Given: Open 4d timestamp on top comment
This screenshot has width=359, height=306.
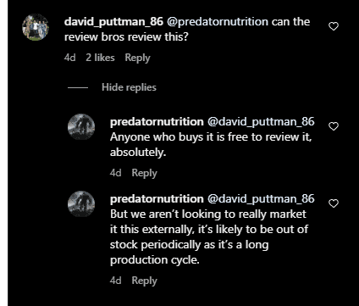Looking at the screenshot, I should point(69,58).
